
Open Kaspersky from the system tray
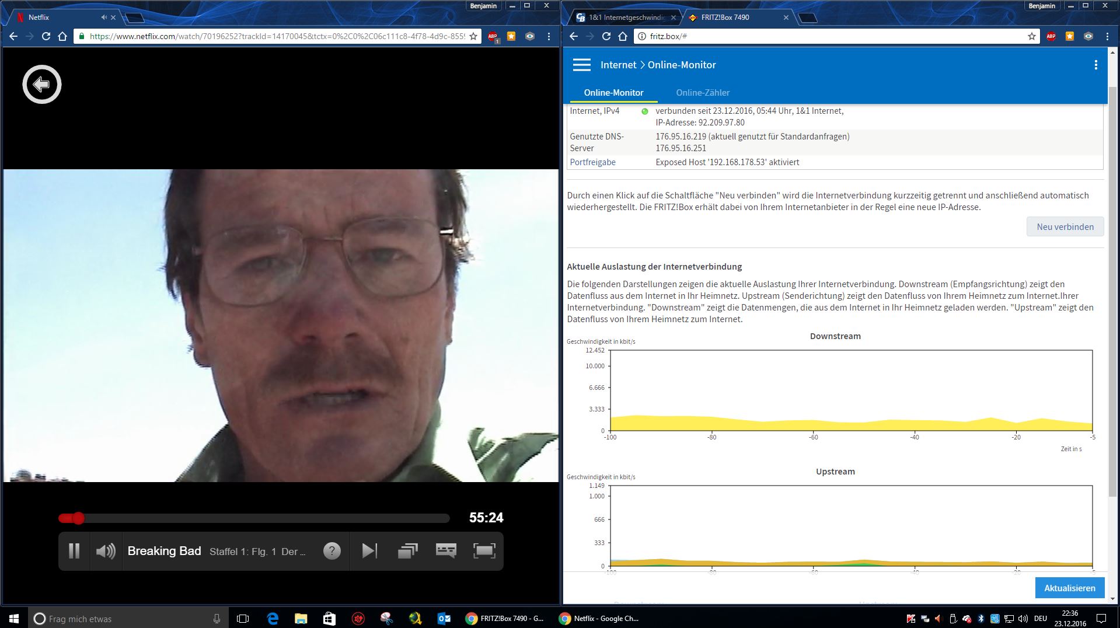tap(911, 619)
